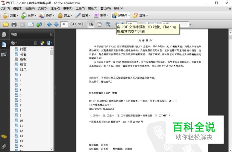Open the 注释(C) menu

55,9
